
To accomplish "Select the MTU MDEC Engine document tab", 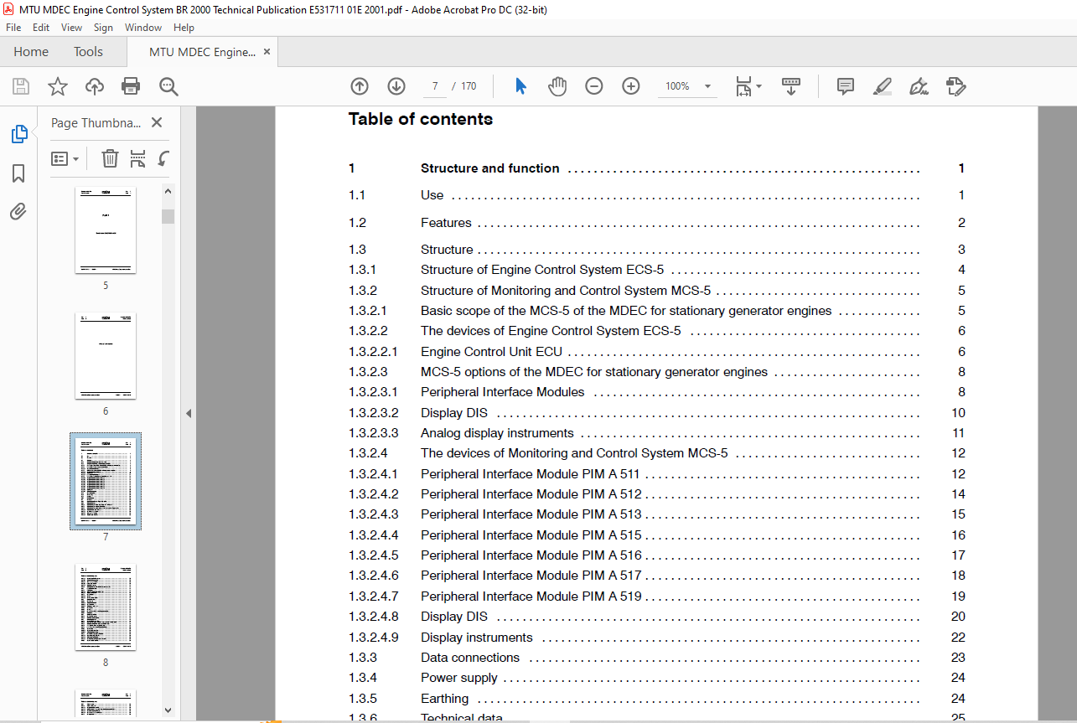I will click(202, 52).
